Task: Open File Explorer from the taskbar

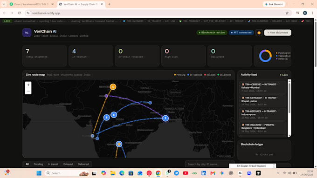Action: point(113,173)
